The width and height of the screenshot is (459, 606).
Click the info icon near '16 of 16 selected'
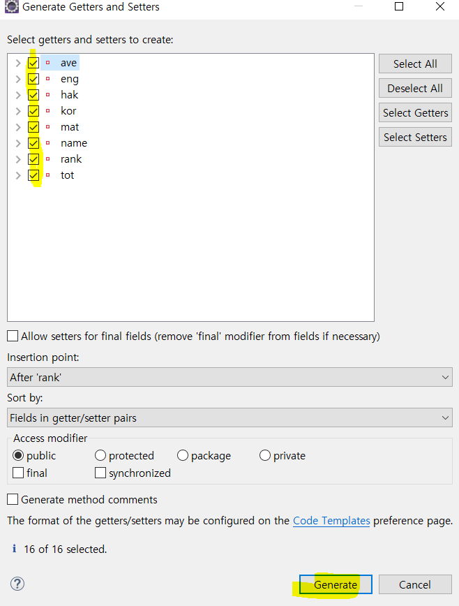click(14, 549)
